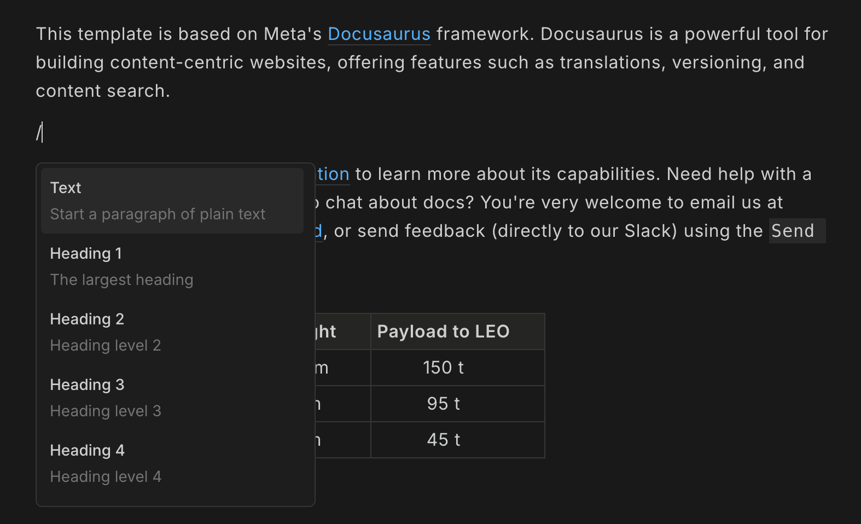Viewport: 861px width, 524px height.
Task: Pick the Heading 2 block type
Action: coord(172,332)
